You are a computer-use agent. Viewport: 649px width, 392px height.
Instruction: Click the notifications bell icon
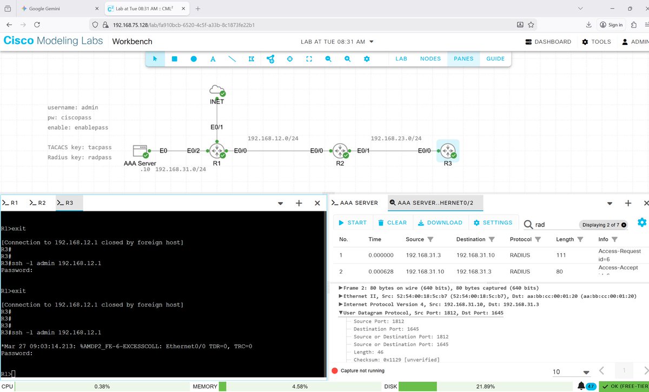(x=580, y=386)
